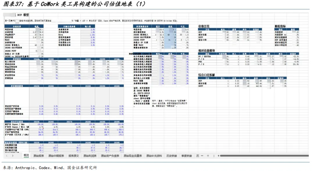Select the '维护性 Capex / D&A' row label
The height and width of the screenshot is (171, 314).
click(15, 124)
